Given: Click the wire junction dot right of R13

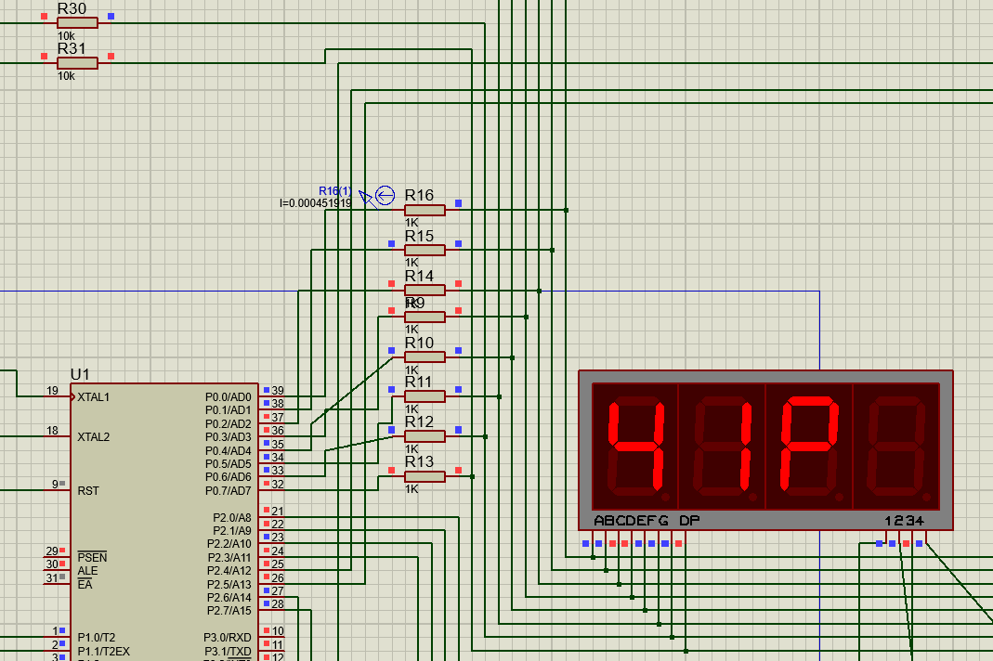Looking at the screenshot, I should point(473,477).
